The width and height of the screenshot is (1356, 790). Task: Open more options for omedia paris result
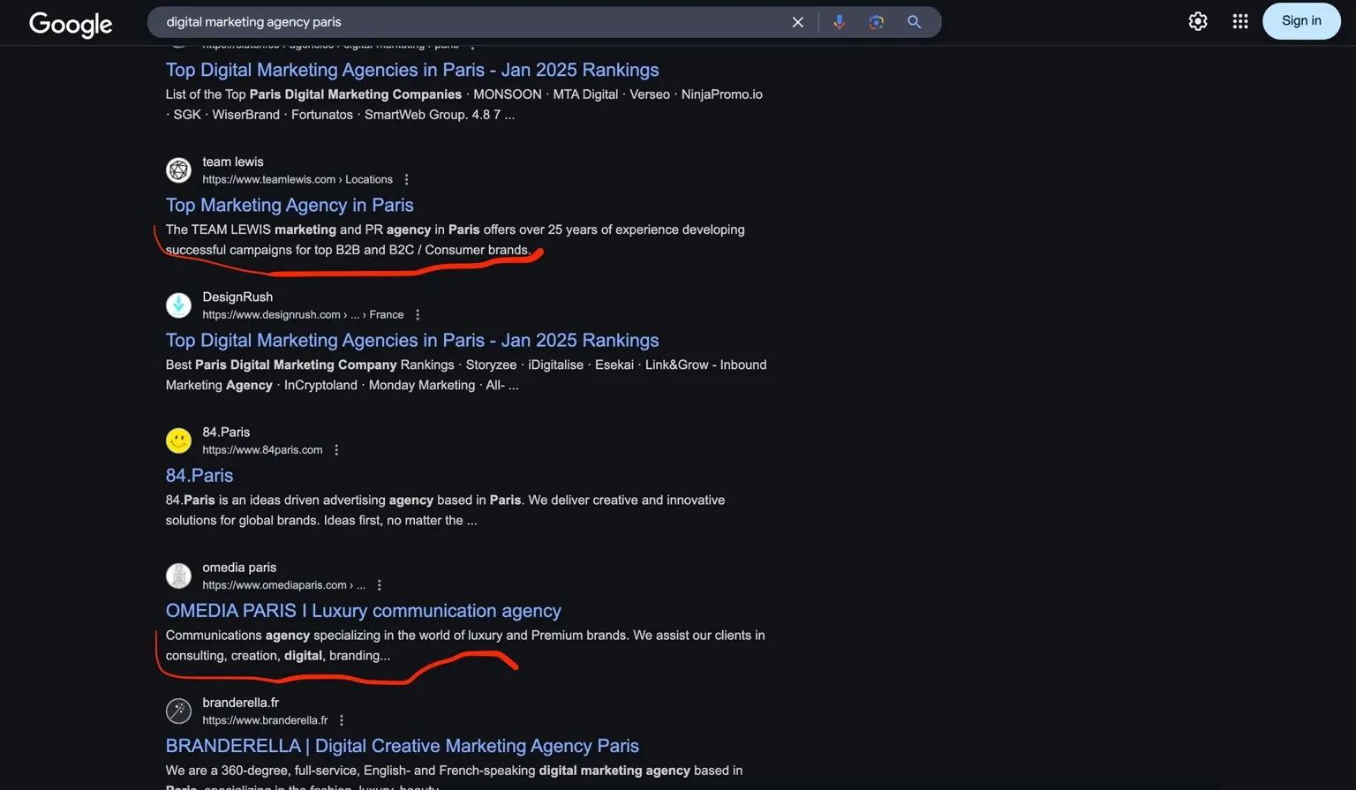point(379,585)
